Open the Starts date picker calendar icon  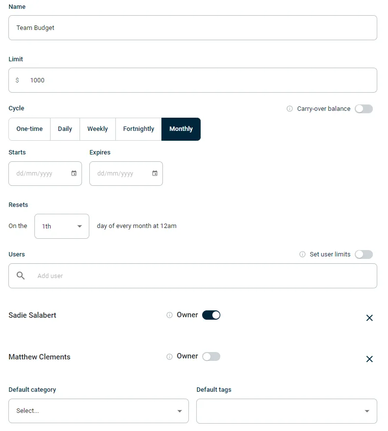pyautogui.click(x=74, y=174)
